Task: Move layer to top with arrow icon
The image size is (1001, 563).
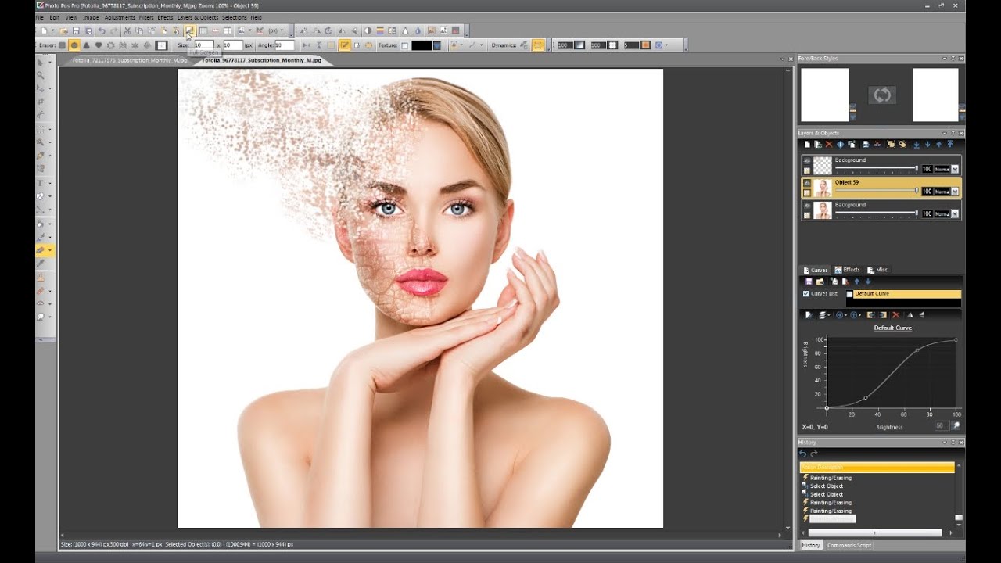Action: click(950, 144)
